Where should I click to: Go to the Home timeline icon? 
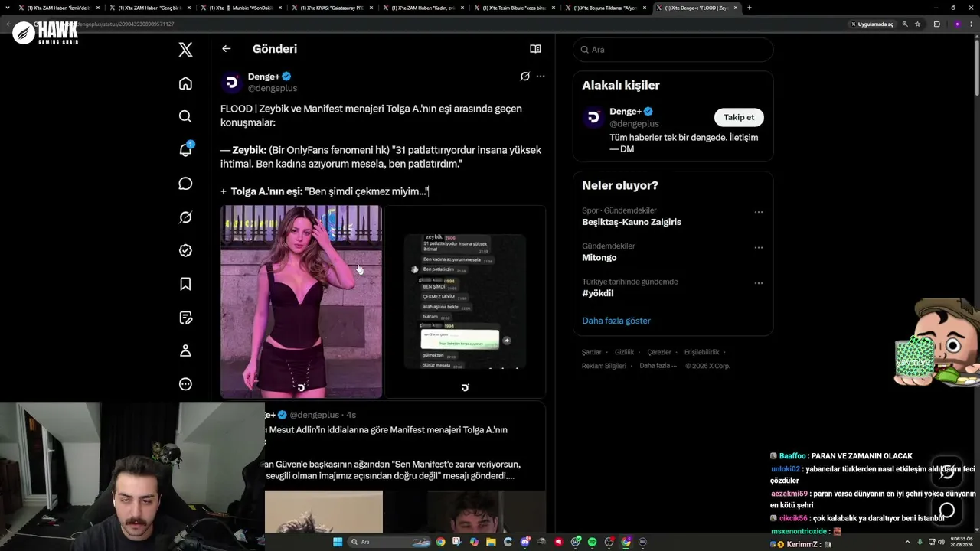coord(185,83)
